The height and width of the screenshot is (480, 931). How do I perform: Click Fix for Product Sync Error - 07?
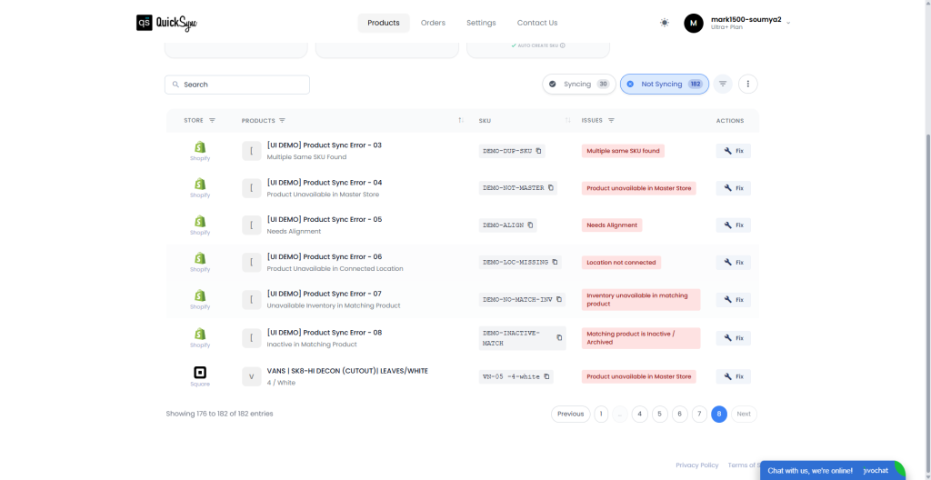coord(734,300)
